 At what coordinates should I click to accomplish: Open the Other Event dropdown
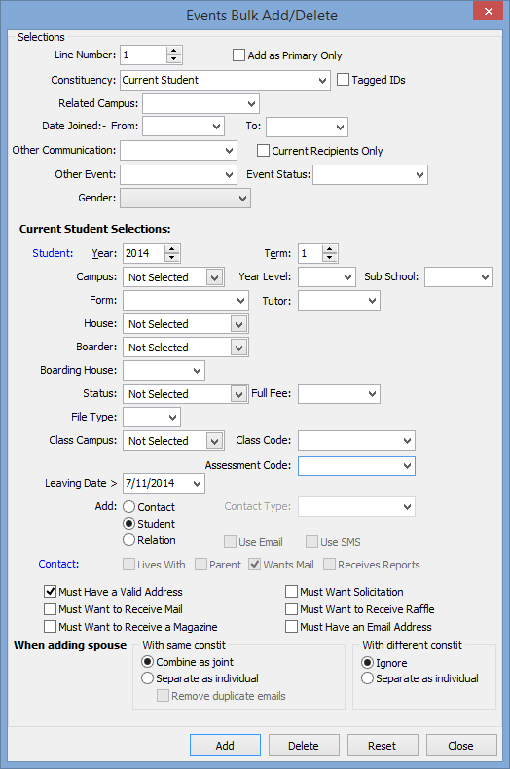(x=229, y=174)
